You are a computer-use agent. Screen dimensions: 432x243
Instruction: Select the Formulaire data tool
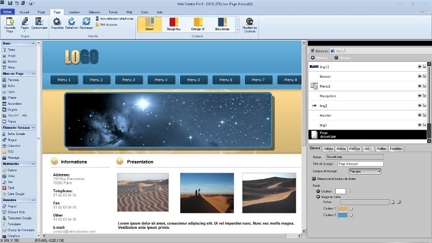pyautogui.click(x=12, y=224)
